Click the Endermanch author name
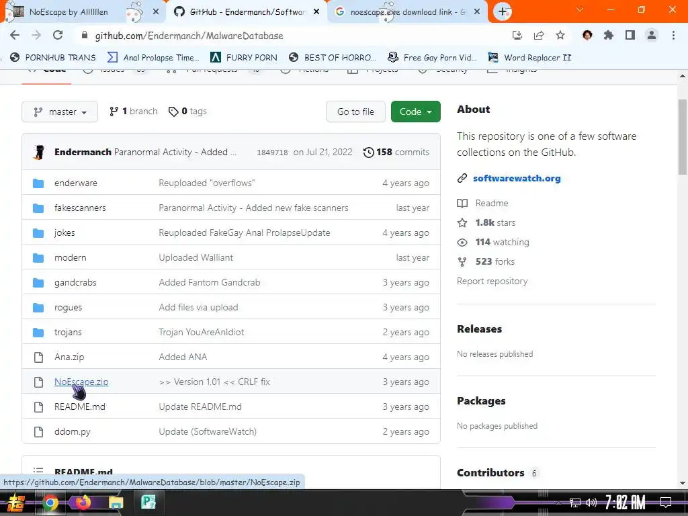The width and height of the screenshot is (688, 516). tap(83, 153)
